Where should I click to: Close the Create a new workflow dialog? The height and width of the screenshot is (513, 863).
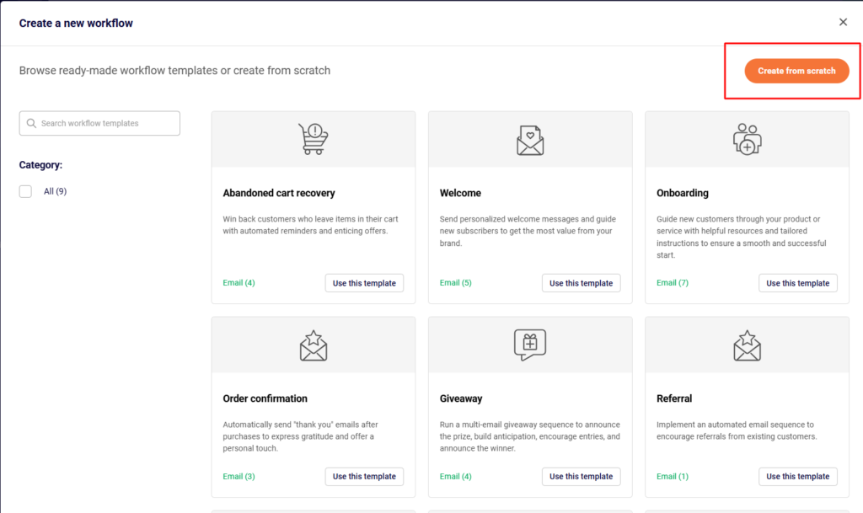coord(843,22)
